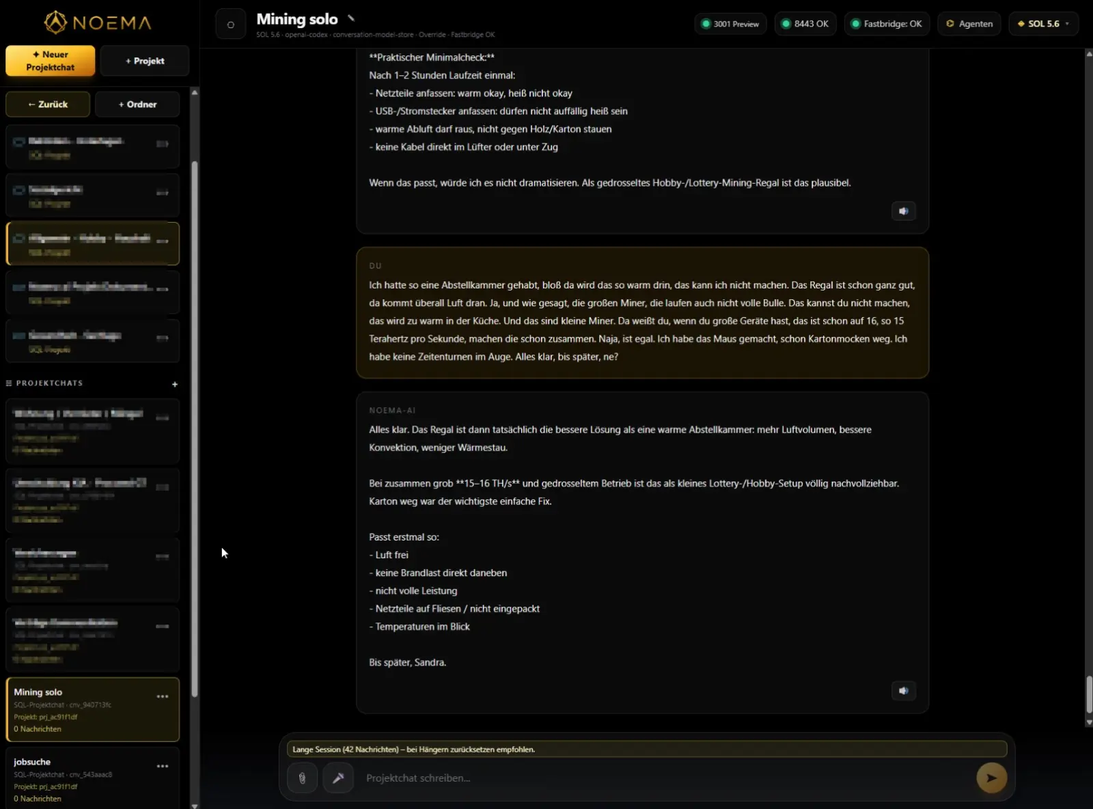Screen dimensions: 1093x809
Task: Go back with the Zurück button
Action: (x=48, y=105)
